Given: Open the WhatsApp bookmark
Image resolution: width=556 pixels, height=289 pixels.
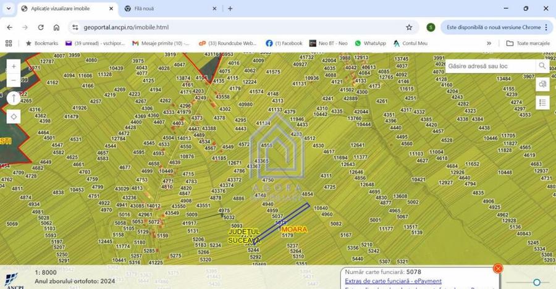Looking at the screenshot, I should tap(370, 43).
